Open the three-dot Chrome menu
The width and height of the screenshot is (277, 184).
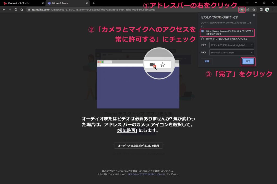coord(273,9)
